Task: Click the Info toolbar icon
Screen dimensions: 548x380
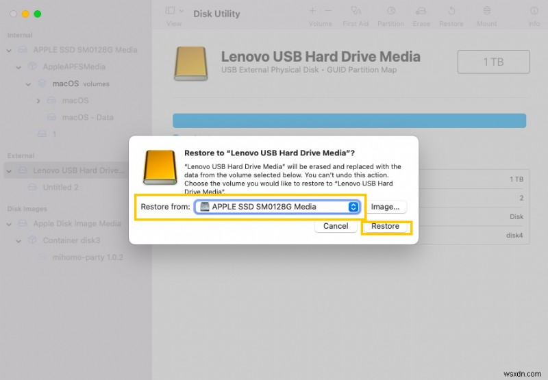Action: 534,11
